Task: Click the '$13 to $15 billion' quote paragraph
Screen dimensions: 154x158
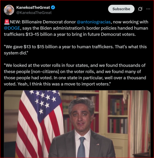Action: tap(75, 50)
